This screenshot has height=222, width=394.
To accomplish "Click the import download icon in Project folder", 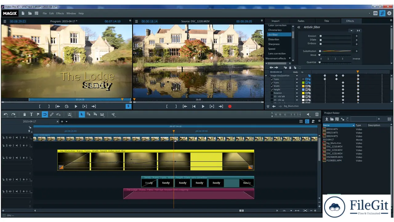I will point(327,119).
